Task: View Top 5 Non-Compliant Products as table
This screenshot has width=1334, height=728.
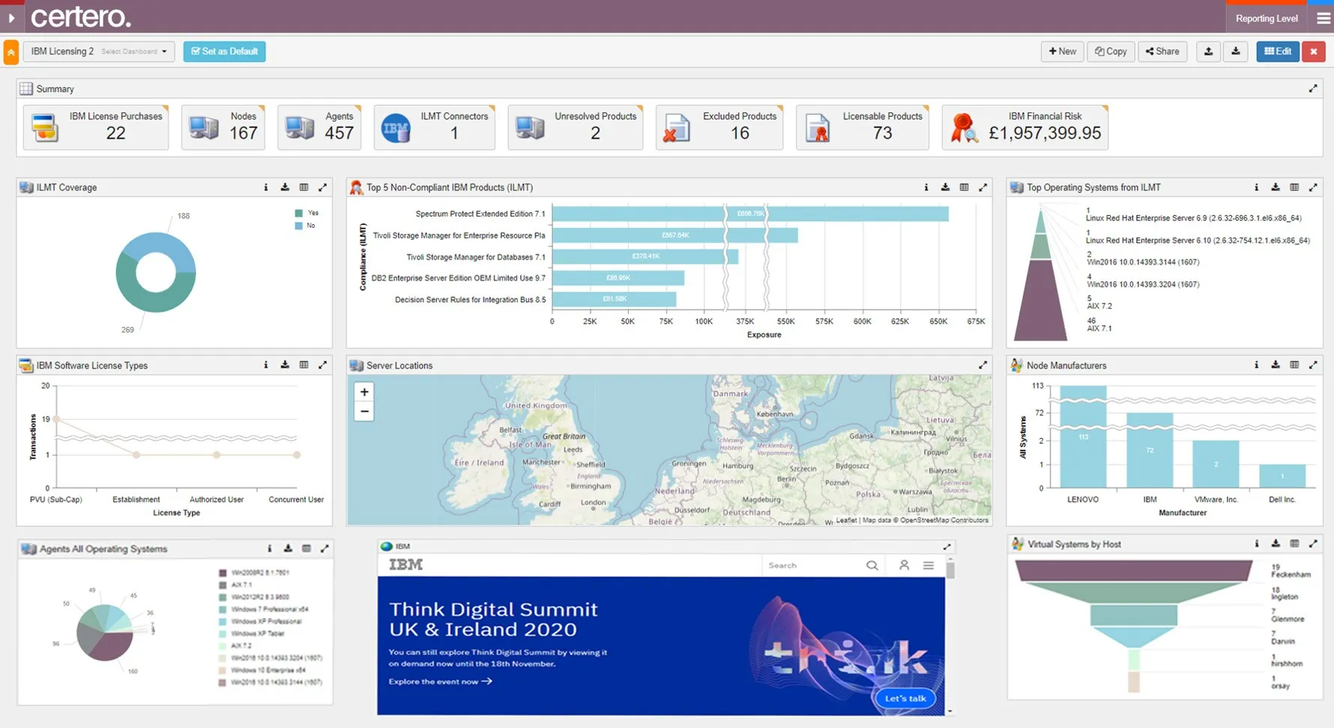Action: [x=964, y=187]
